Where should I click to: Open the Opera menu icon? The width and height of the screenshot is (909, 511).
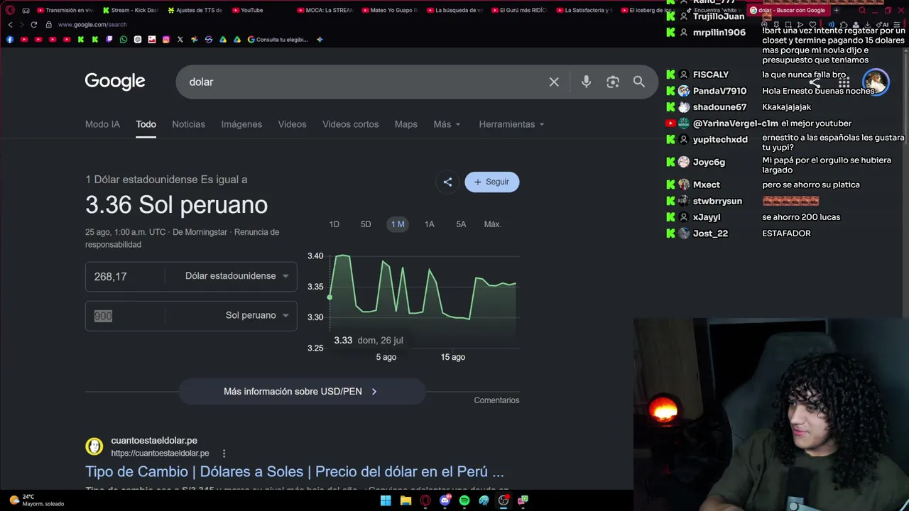tap(10, 11)
